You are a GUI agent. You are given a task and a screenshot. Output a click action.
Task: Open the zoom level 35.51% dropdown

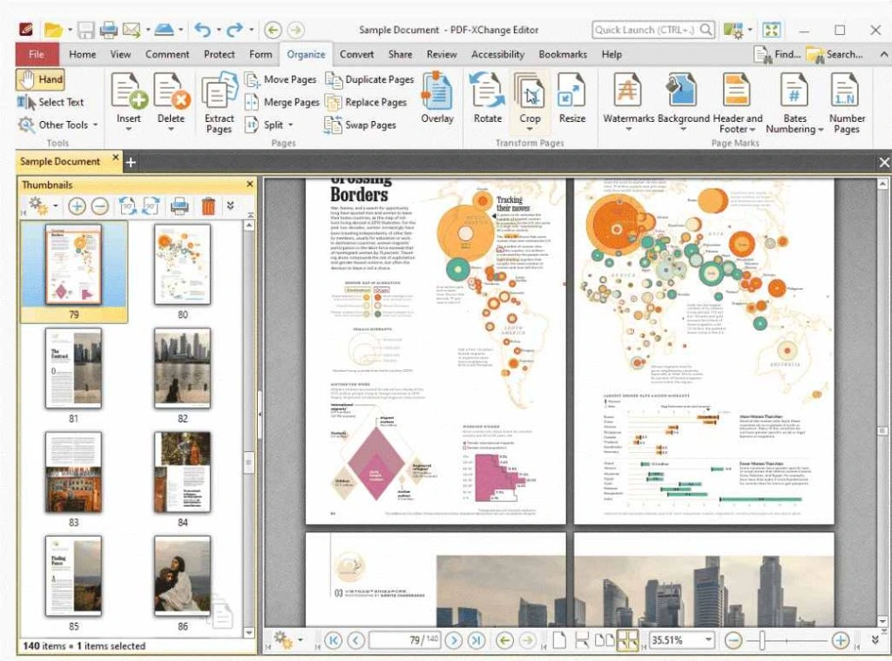[708, 640]
